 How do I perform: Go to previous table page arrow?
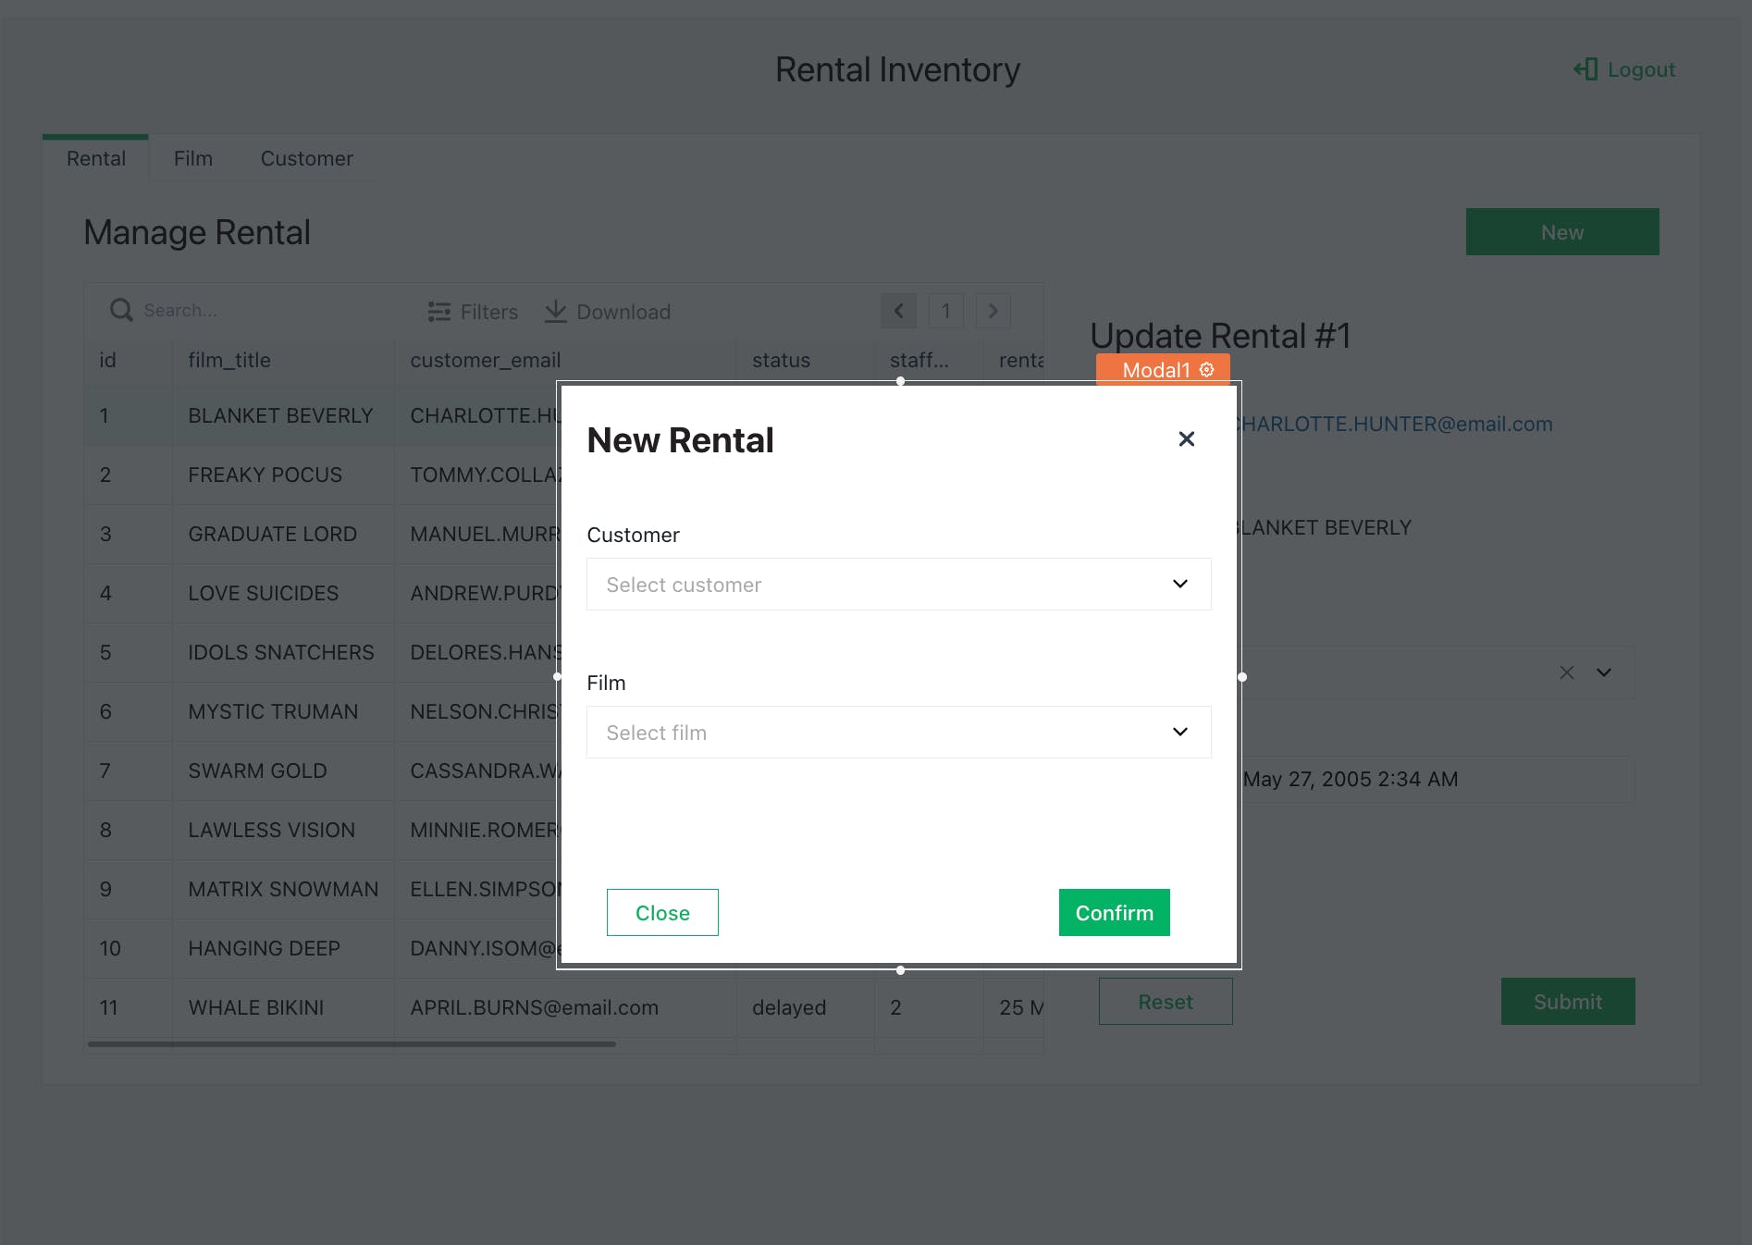pyautogui.click(x=898, y=311)
